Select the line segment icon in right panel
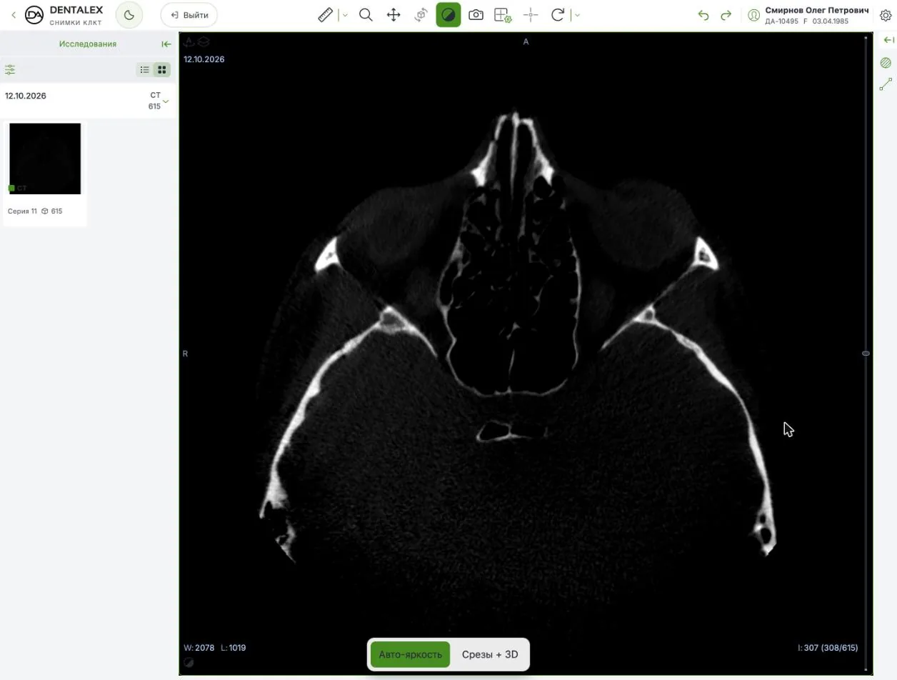Image resolution: width=897 pixels, height=680 pixels. point(886,84)
